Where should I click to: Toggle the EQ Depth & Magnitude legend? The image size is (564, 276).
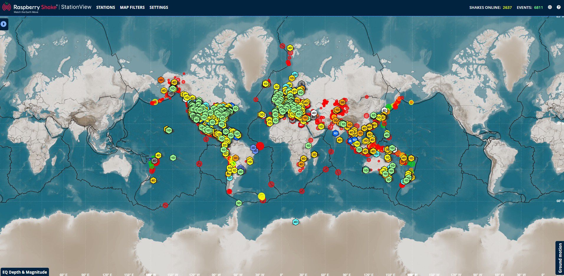coord(25,272)
